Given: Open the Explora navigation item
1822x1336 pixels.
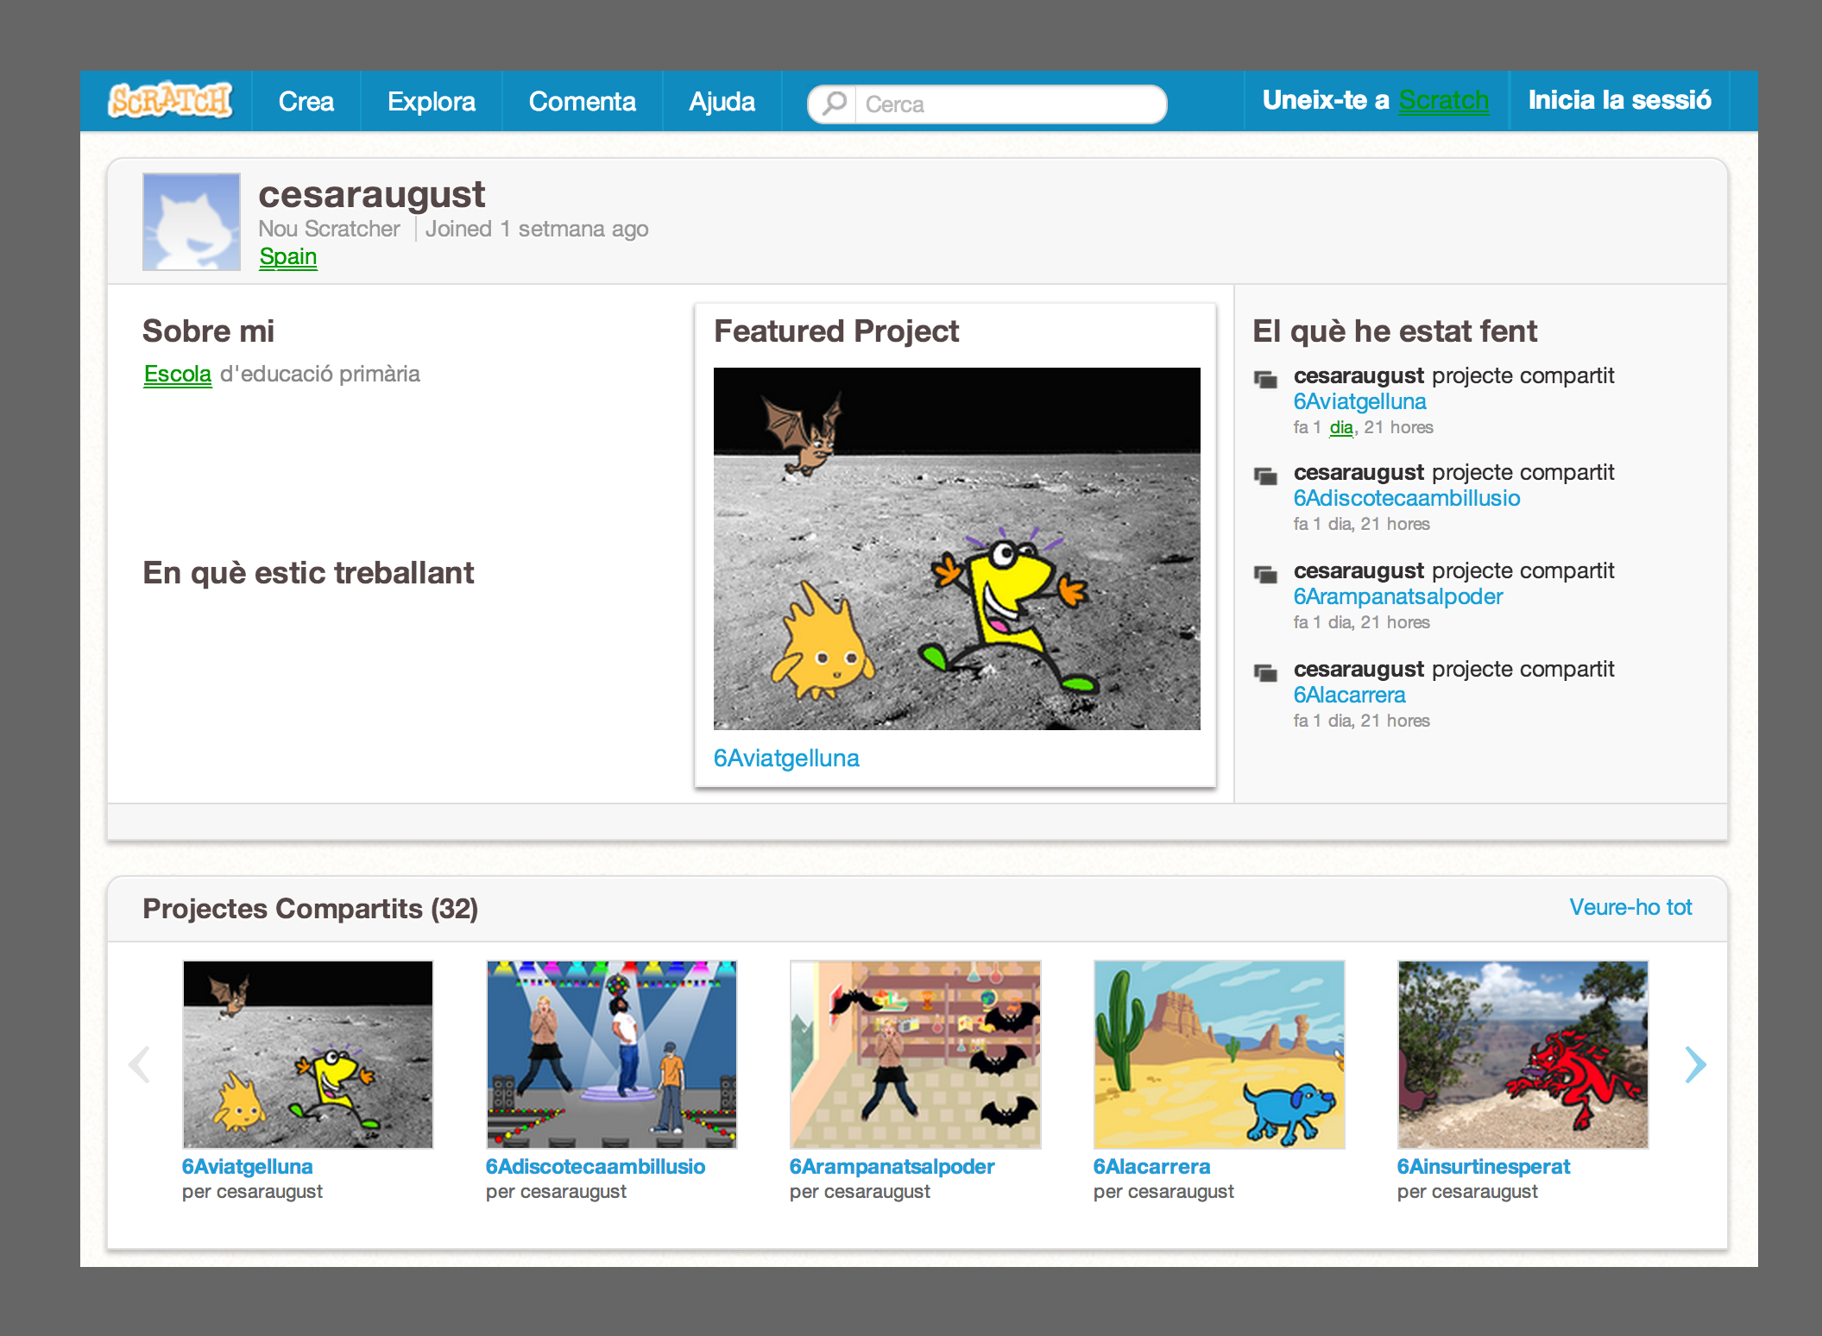Looking at the screenshot, I should [x=431, y=102].
